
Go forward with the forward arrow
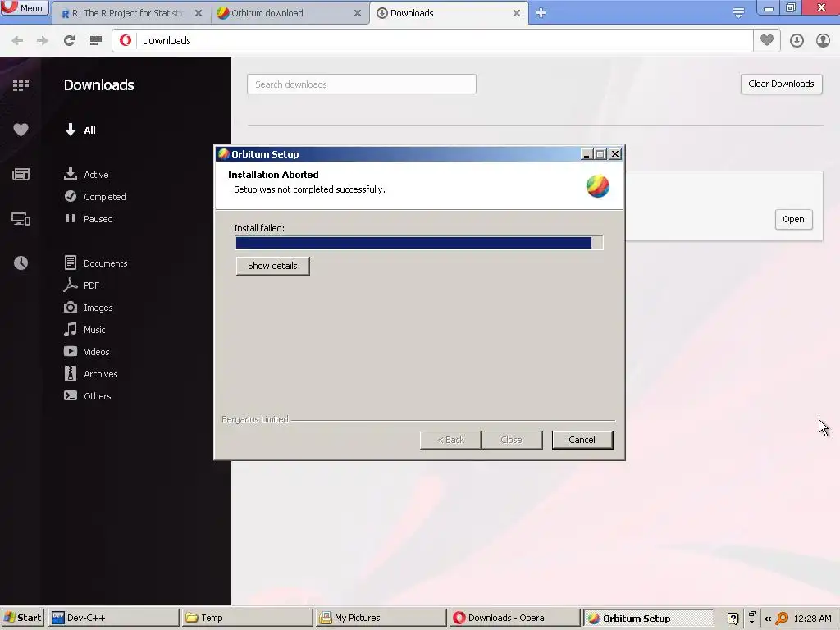pos(43,41)
